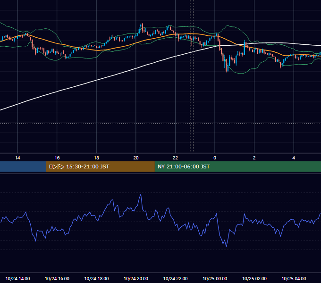Click the candlestick low after hour 0

point(227,71)
